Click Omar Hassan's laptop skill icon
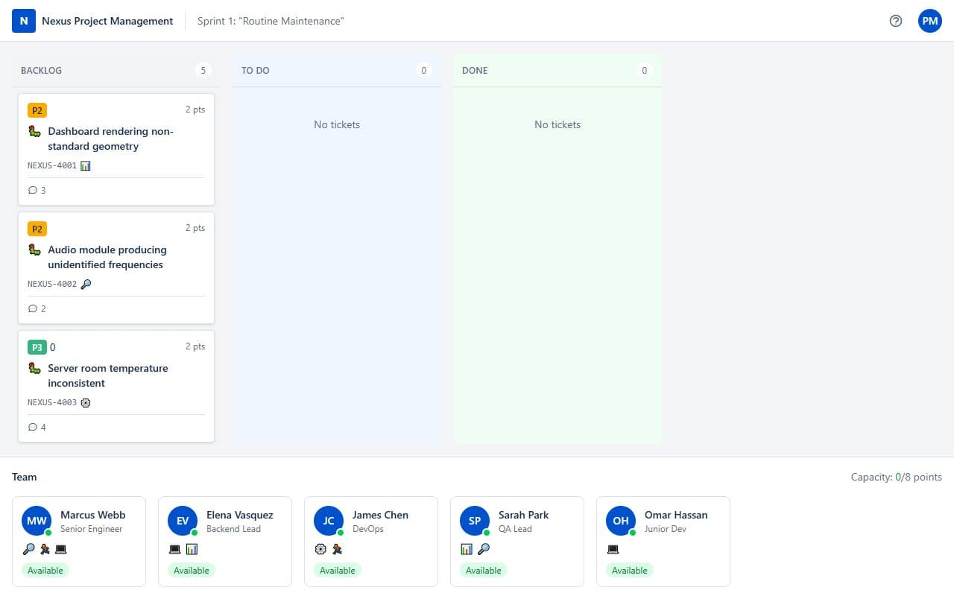The width and height of the screenshot is (954, 596). 613,549
